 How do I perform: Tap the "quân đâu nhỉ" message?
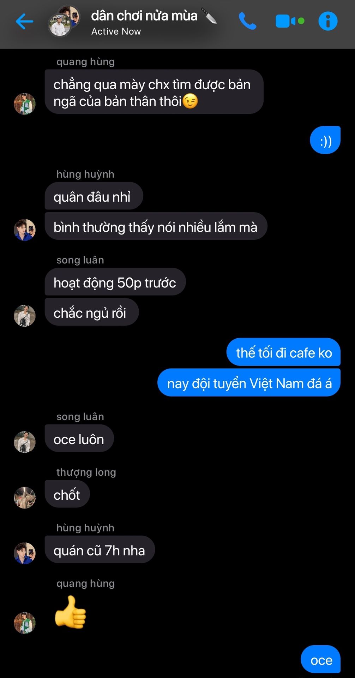tap(94, 196)
